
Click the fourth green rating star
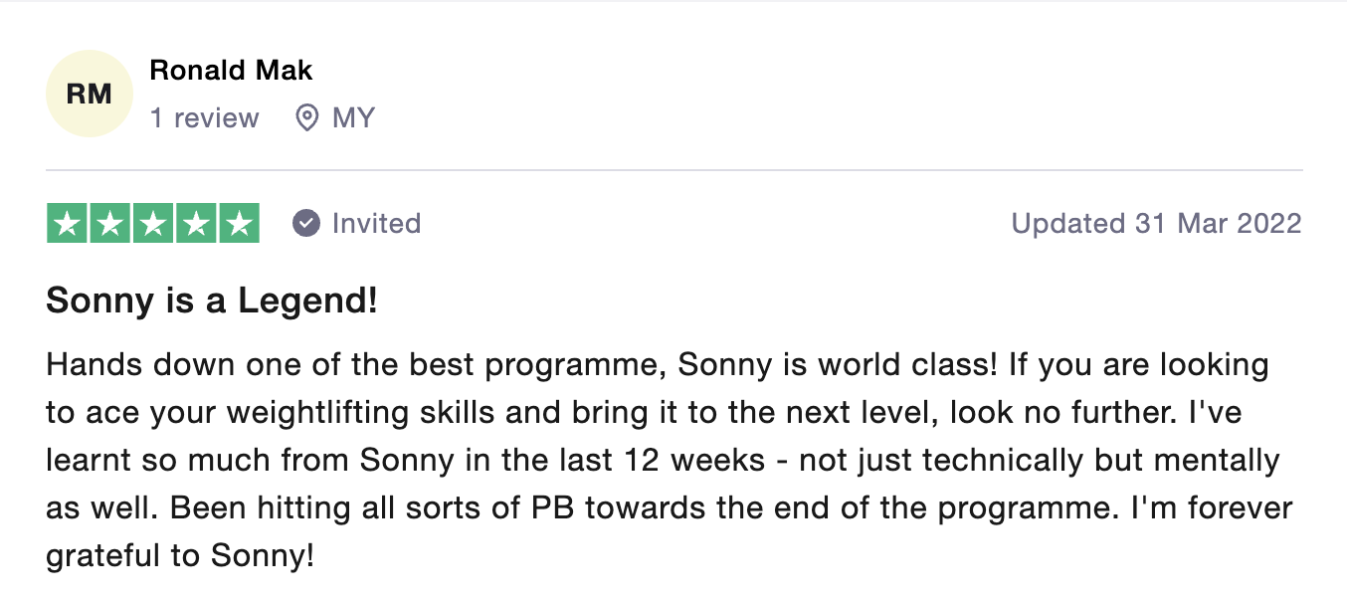pyautogui.click(x=196, y=223)
